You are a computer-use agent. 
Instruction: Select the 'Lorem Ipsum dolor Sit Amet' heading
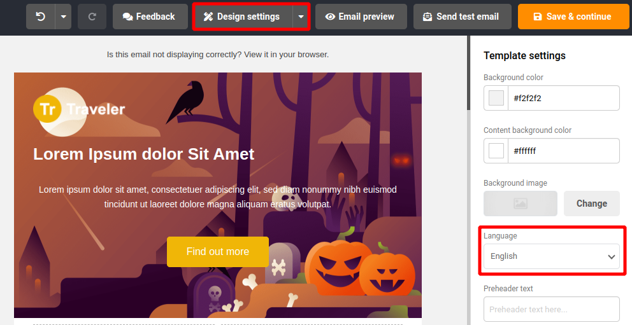[x=144, y=154]
